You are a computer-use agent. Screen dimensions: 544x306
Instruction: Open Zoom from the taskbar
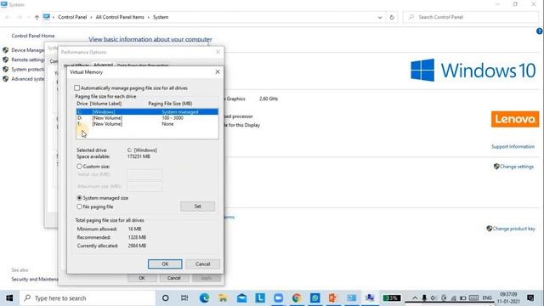278,298
